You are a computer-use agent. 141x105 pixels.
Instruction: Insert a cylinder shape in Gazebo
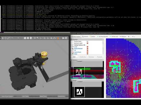pyautogui.click(x=31, y=38)
